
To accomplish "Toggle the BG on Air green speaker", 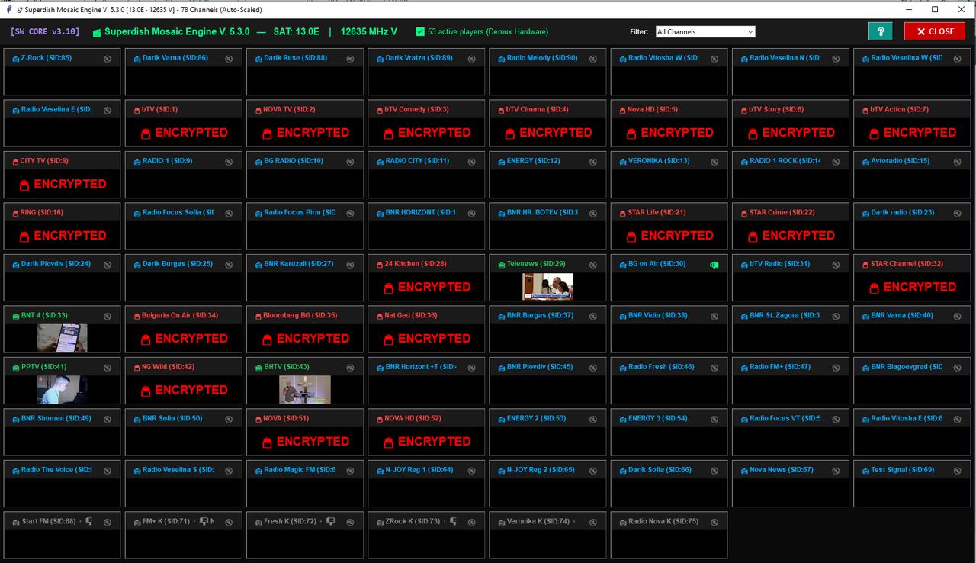I will click(x=714, y=265).
